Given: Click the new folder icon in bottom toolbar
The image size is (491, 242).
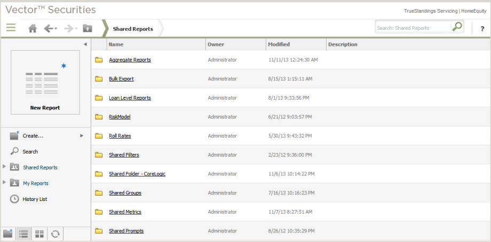Looking at the screenshot, I should click(x=8, y=233).
